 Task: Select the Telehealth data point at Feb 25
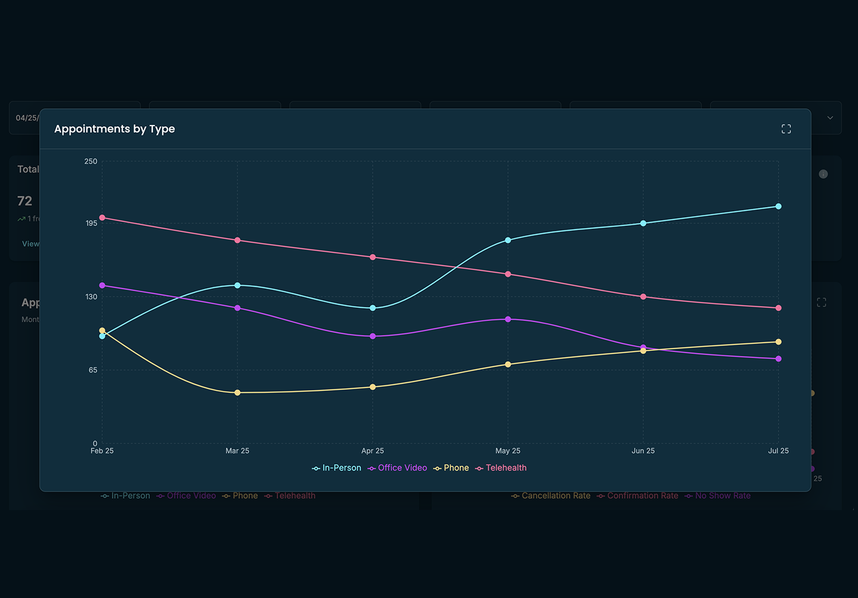[102, 218]
